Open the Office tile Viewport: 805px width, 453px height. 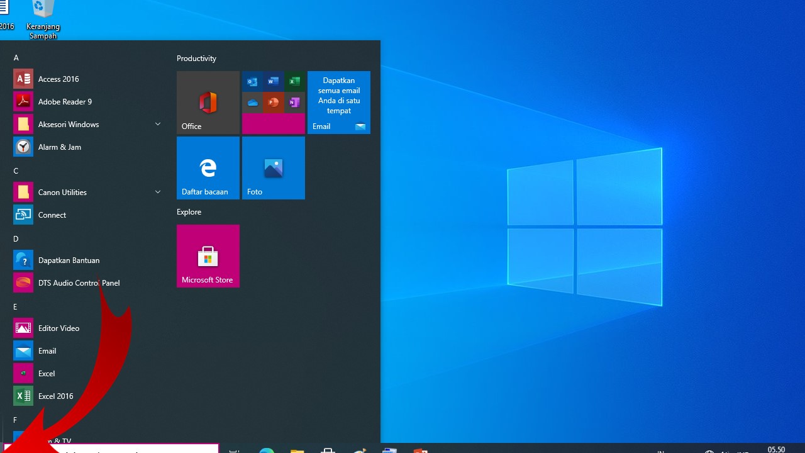208,103
